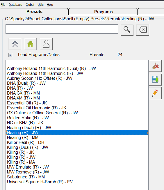The height and width of the screenshot is (190, 164).
Task: Open the Database menu
Action: 15,5
